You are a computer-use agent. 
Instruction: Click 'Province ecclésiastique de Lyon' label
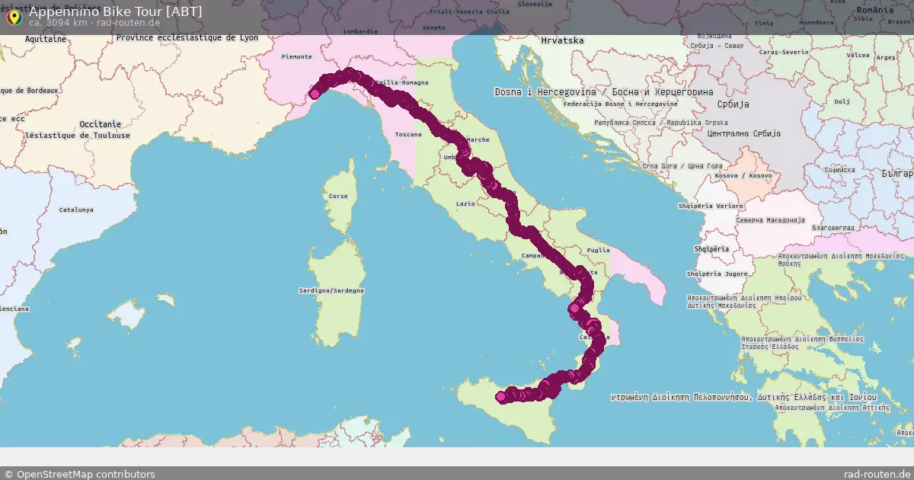pyautogui.click(x=187, y=37)
